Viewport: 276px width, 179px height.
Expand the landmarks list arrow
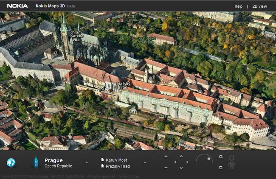[145, 162]
